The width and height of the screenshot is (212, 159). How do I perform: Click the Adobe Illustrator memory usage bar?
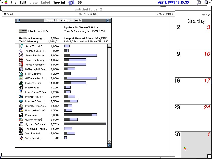80,55
